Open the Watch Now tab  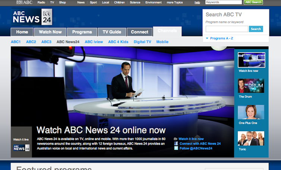click(50, 32)
